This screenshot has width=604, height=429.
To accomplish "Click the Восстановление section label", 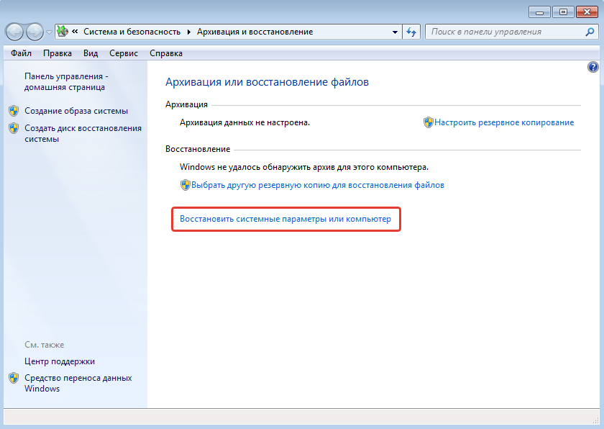I will [198, 149].
